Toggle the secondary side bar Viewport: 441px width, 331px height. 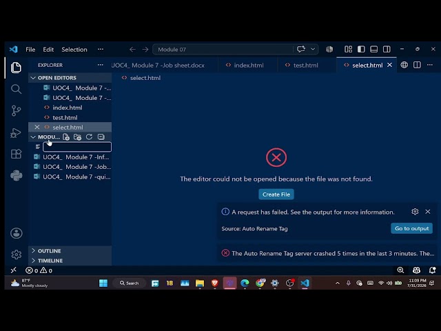click(x=387, y=49)
